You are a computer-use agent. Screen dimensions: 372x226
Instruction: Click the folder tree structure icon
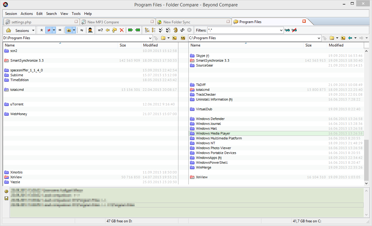pyautogui.click(x=147, y=30)
